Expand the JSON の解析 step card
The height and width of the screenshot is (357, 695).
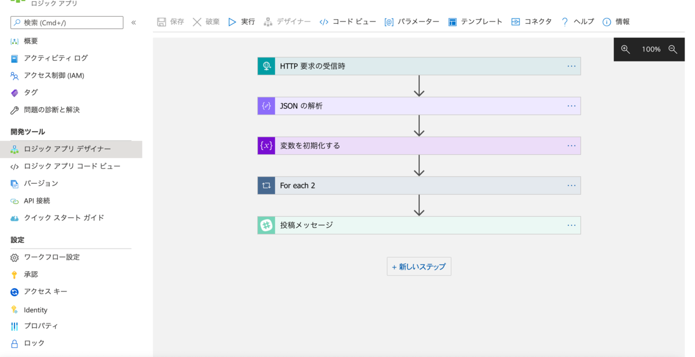point(419,106)
